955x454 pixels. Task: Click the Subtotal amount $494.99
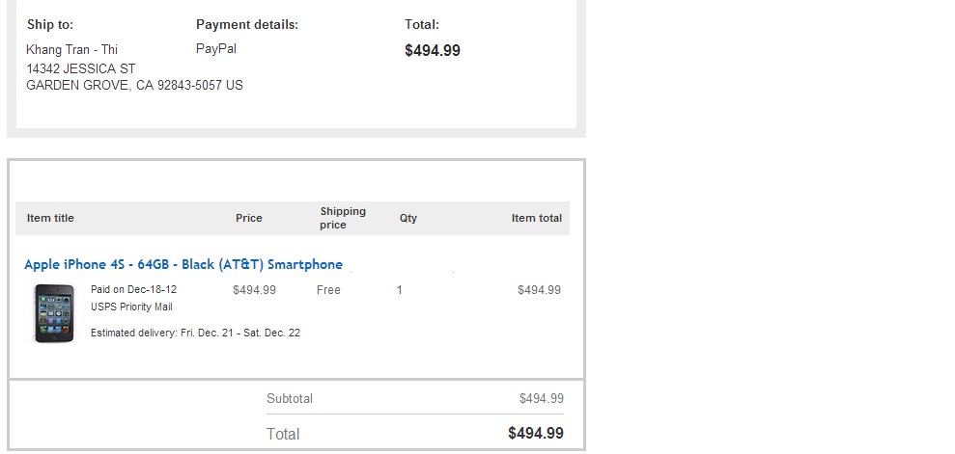point(542,399)
